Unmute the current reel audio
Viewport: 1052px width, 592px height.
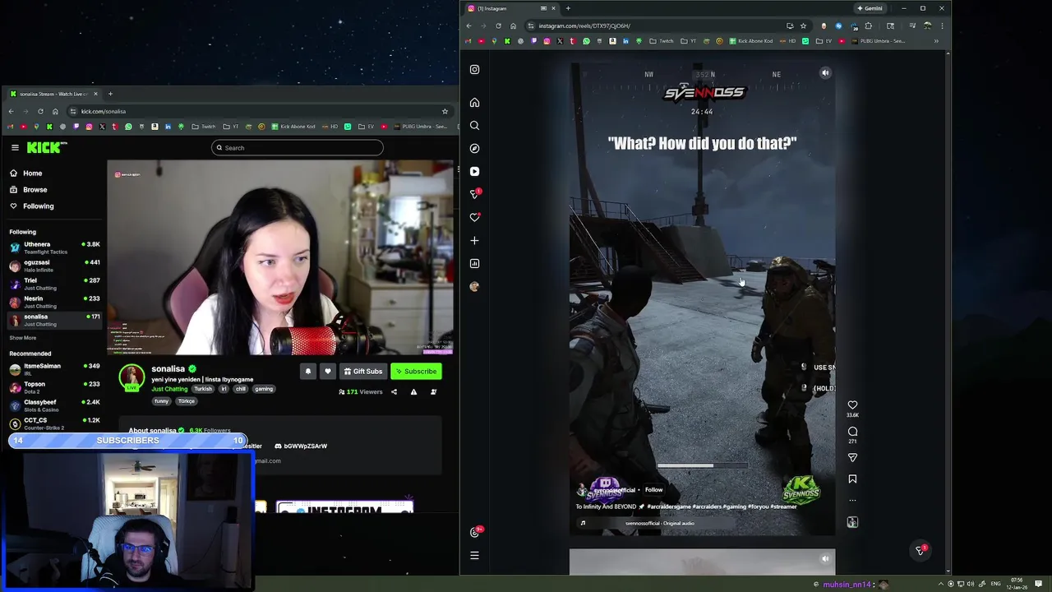coord(825,73)
